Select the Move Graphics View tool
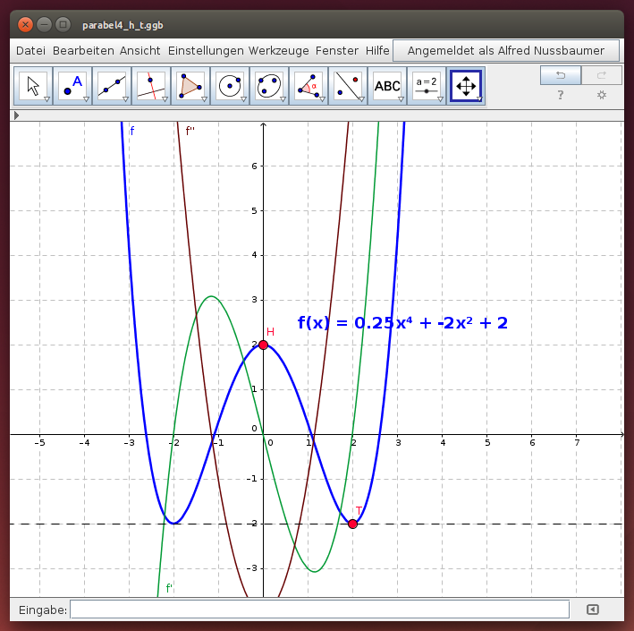 (x=466, y=86)
